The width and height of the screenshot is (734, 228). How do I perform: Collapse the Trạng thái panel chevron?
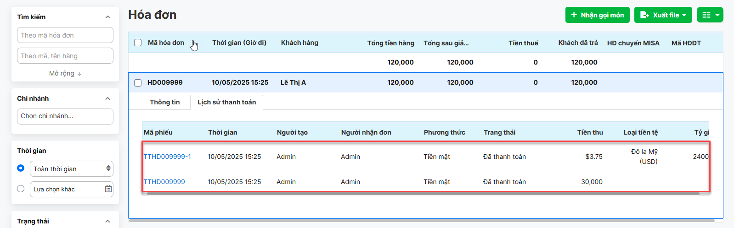coord(107,221)
